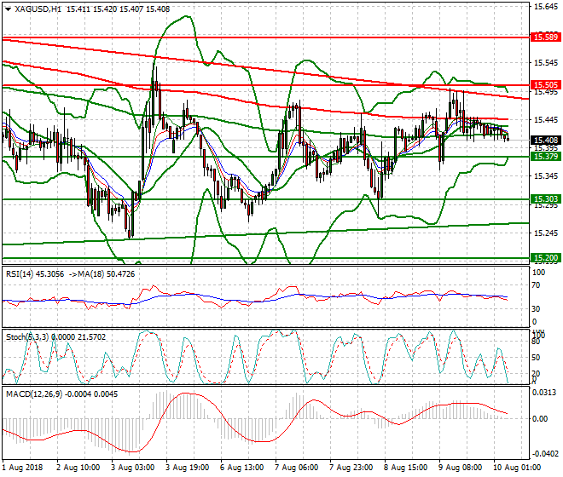Viewport: 563px width, 477px height.
Task: Click the 9 Aug 08:00 time label
Action: [460, 468]
